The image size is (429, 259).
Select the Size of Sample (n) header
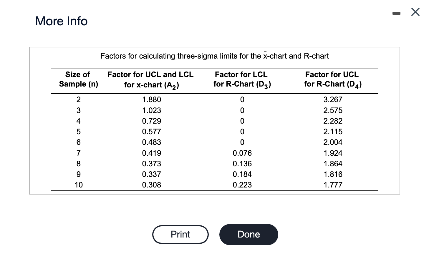coord(78,79)
